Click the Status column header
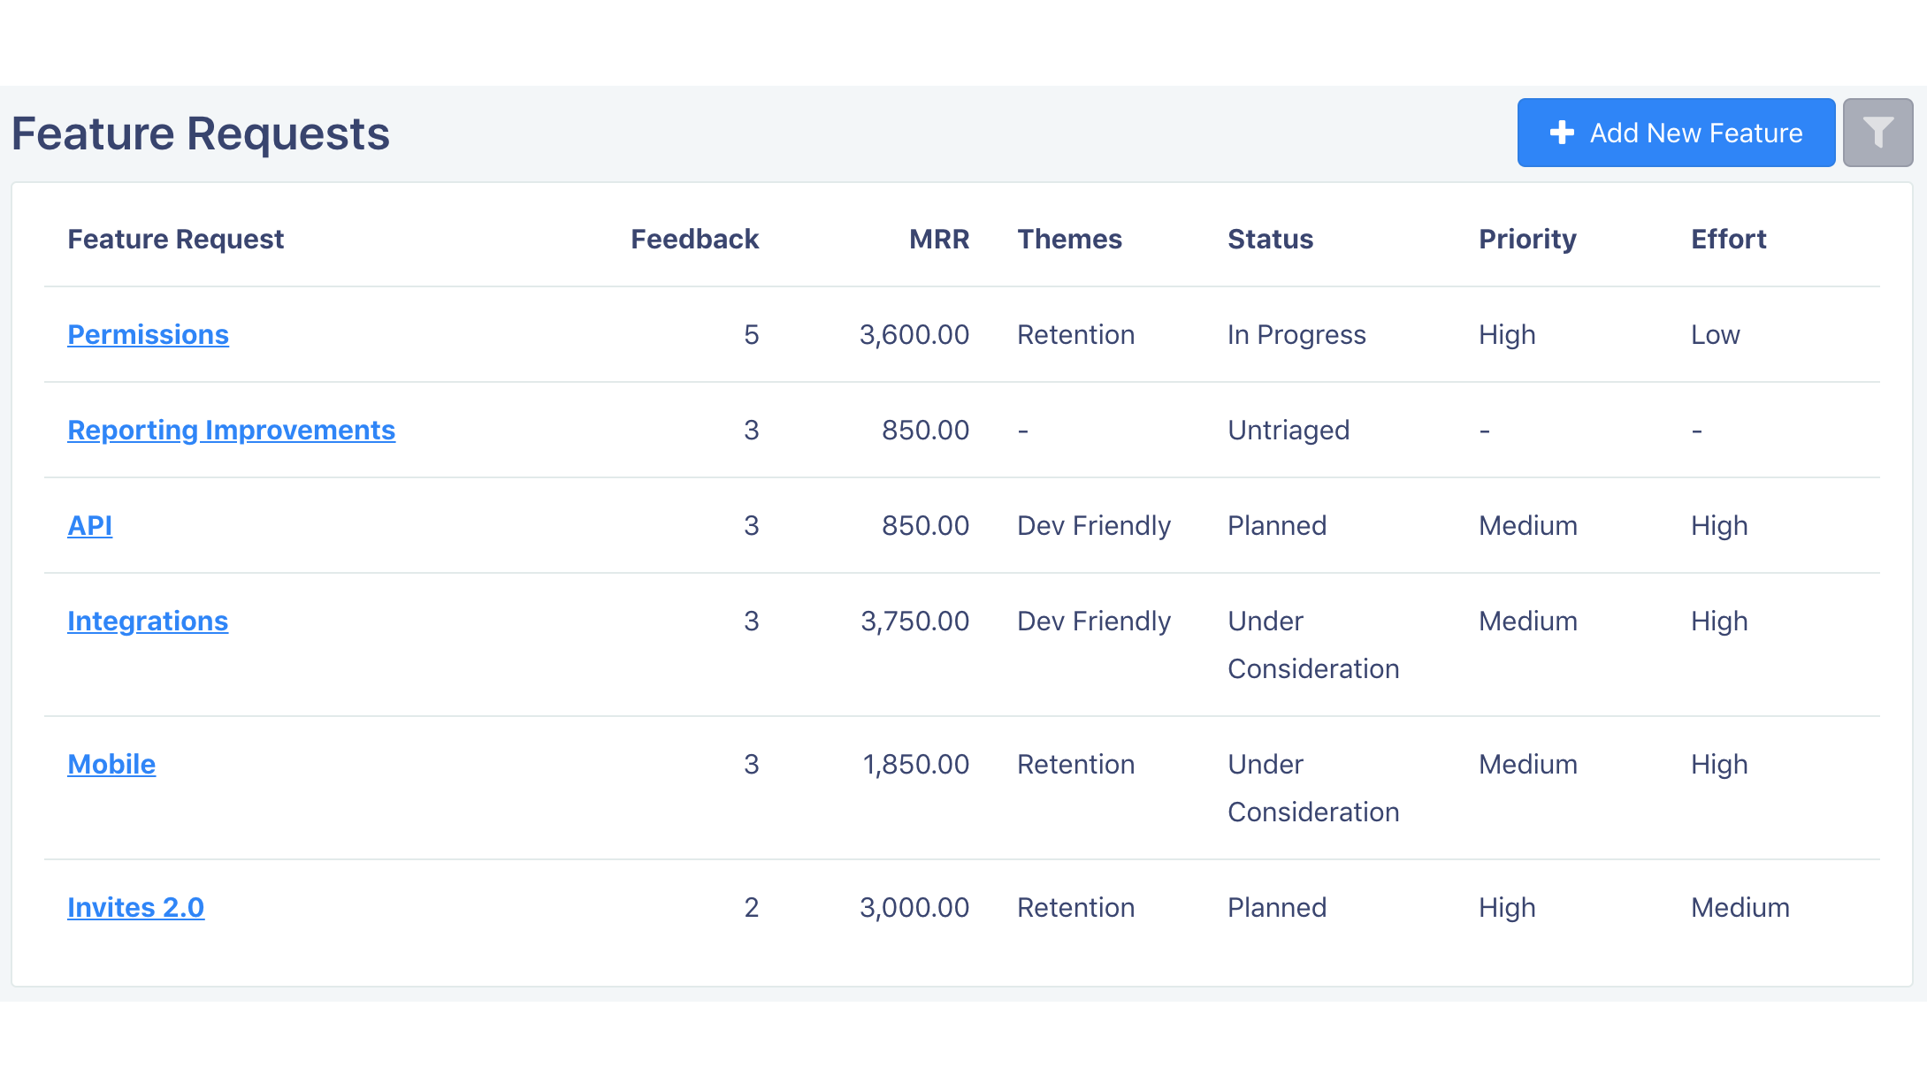Screen dimensions: 1927x1083 1270,239
